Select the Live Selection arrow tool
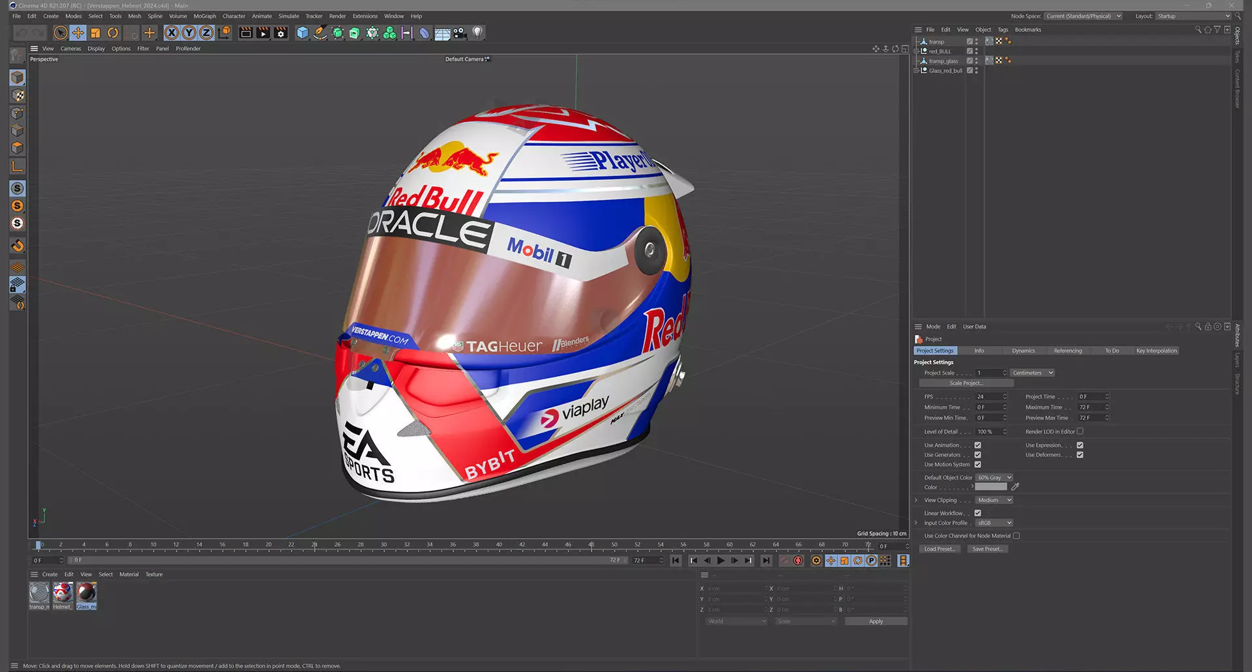This screenshot has height=672, width=1252. (60, 33)
